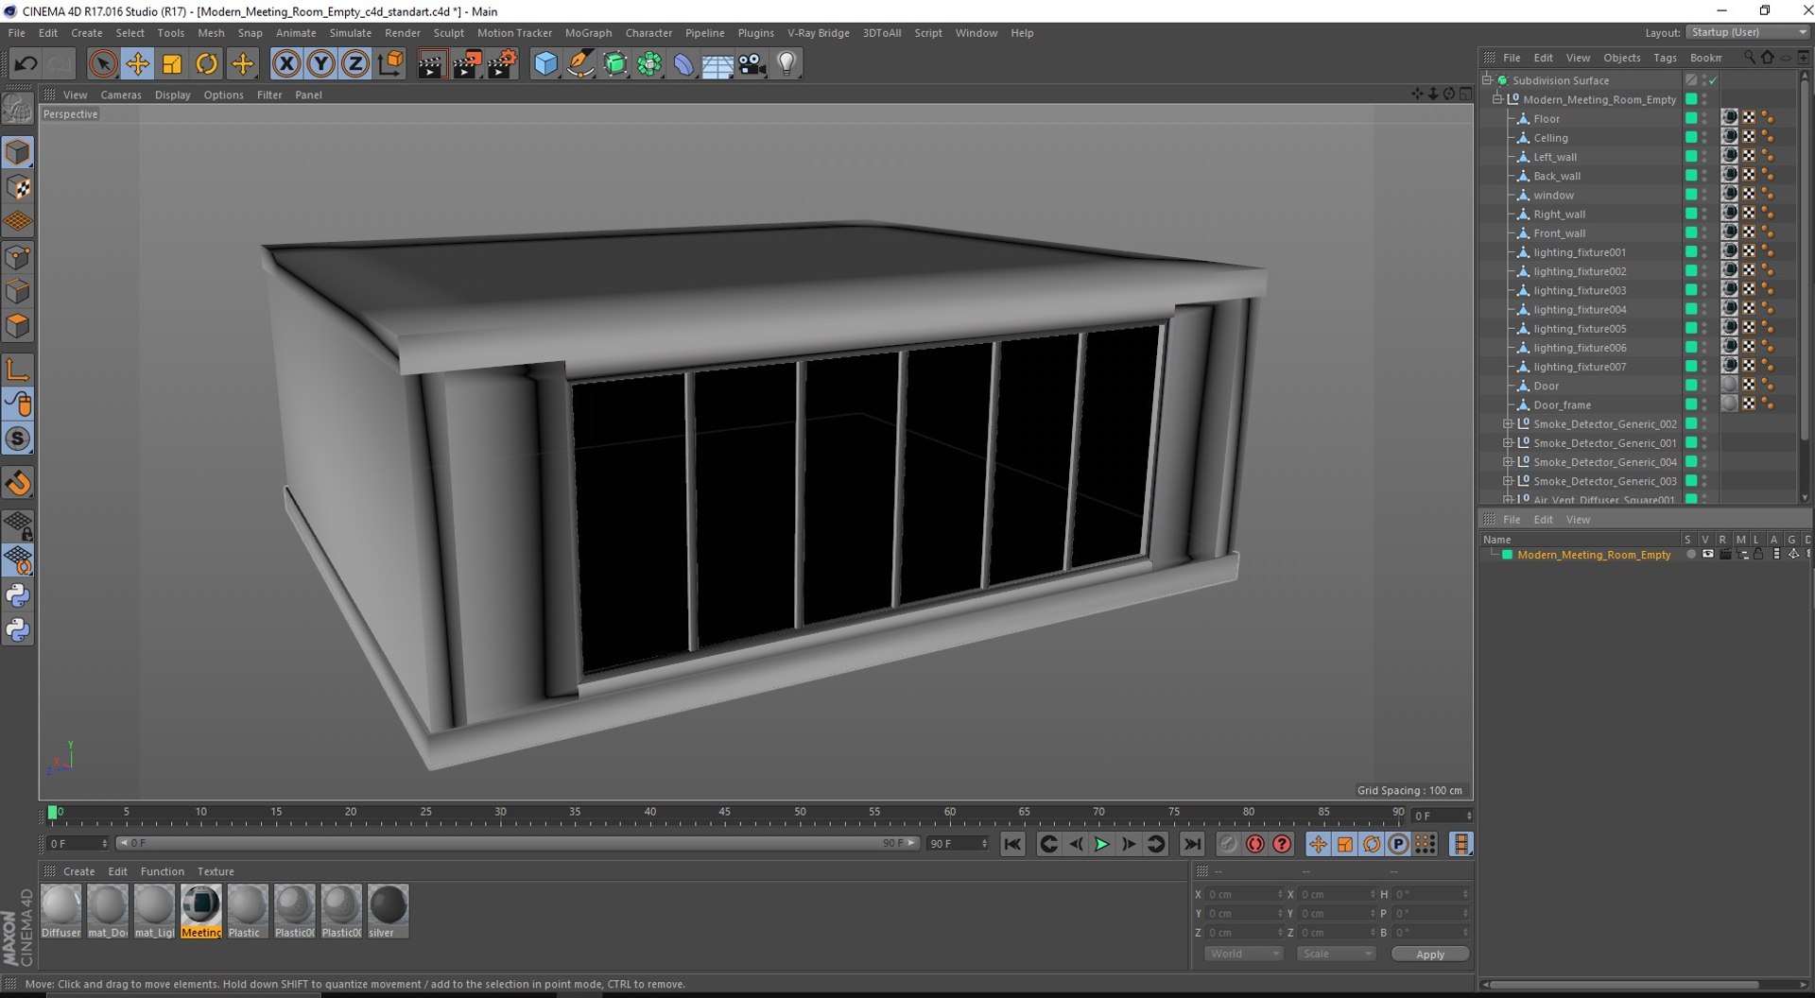Go to end of animation button
The height and width of the screenshot is (998, 1815).
coord(1192,845)
